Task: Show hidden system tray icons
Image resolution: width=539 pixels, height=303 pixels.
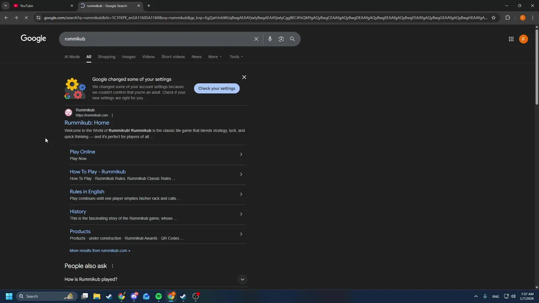Action: pos(476,296)
